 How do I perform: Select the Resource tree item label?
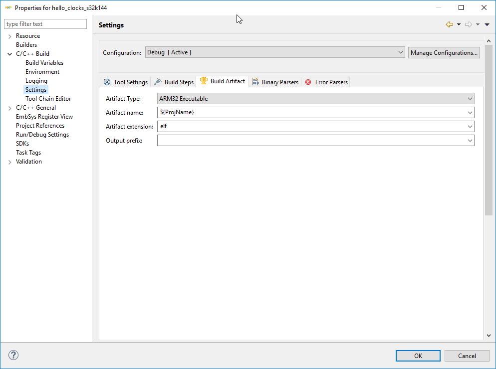28,36
